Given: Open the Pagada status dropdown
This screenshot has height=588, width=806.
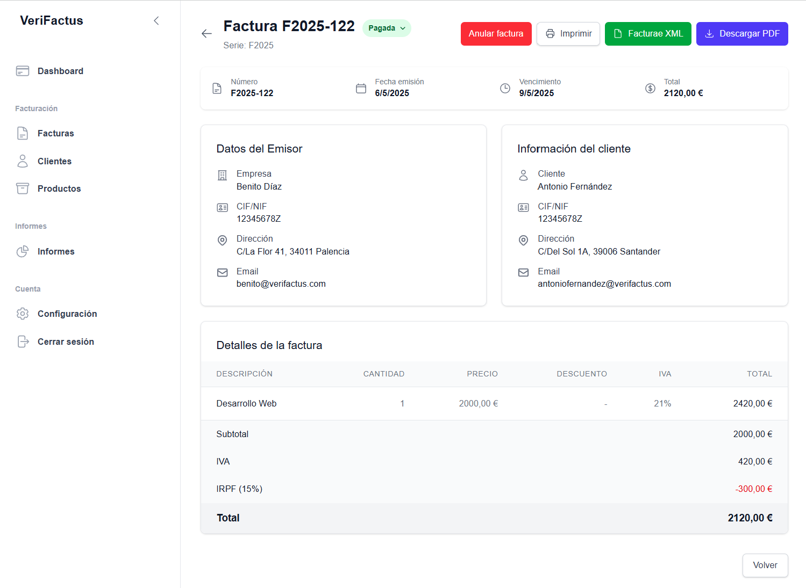Looking at the screenshot, I should (x=386, y=28).
